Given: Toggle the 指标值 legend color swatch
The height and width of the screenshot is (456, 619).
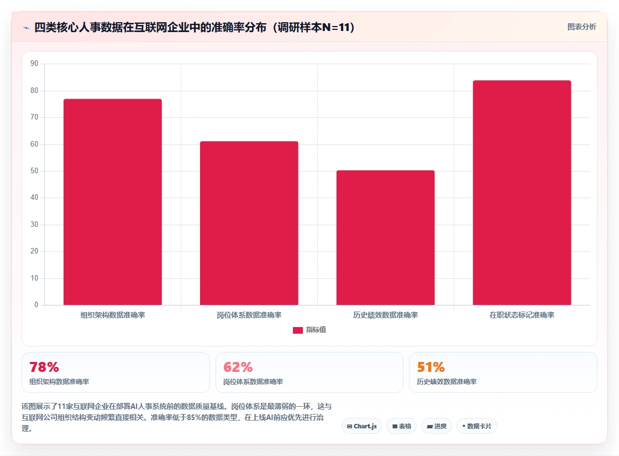Looking at the screenshot, I should click(298, 330).
